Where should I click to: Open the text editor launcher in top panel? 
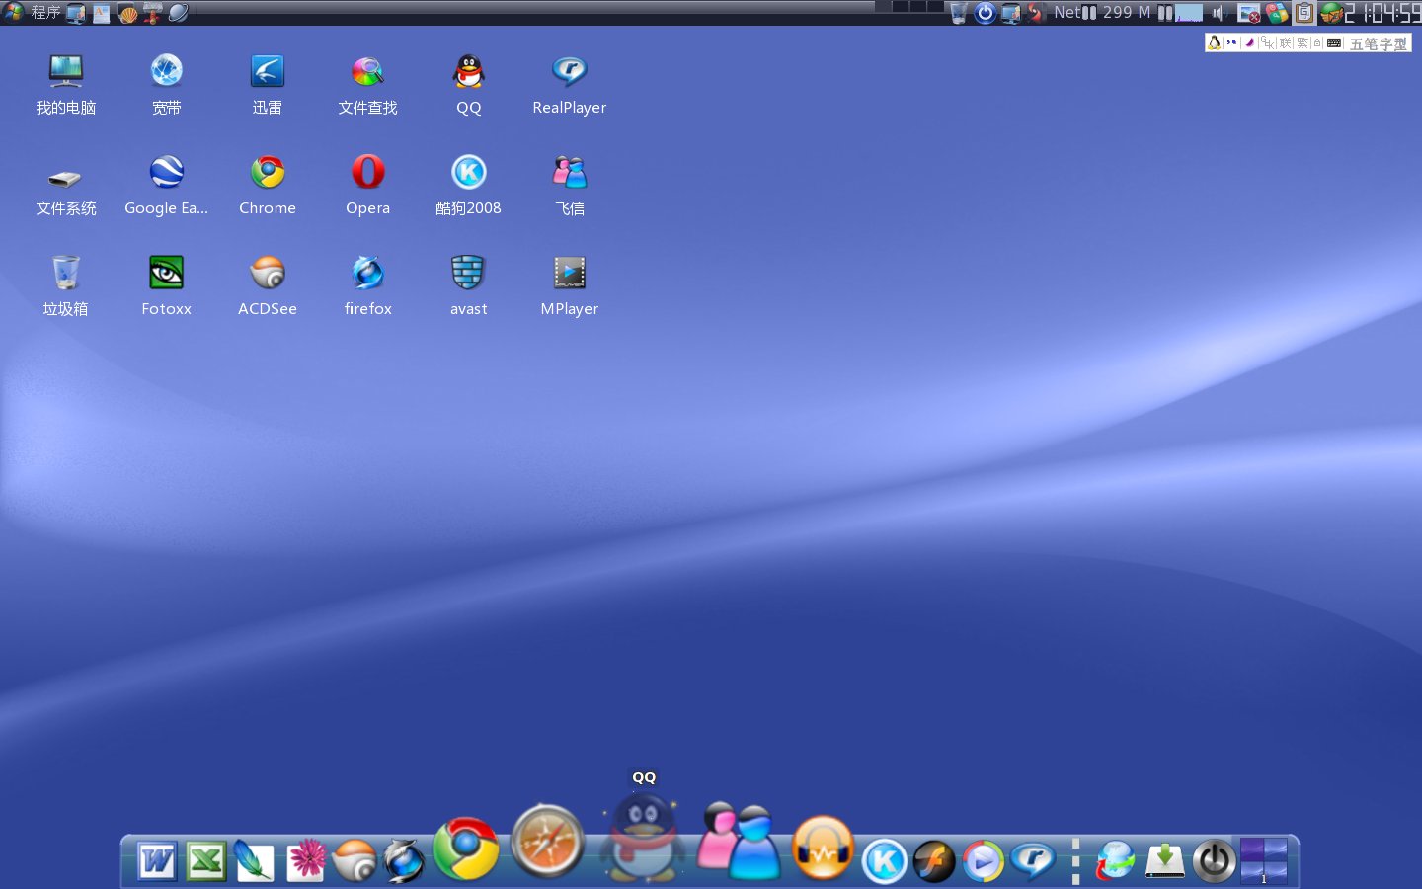(x=102, y=13)
